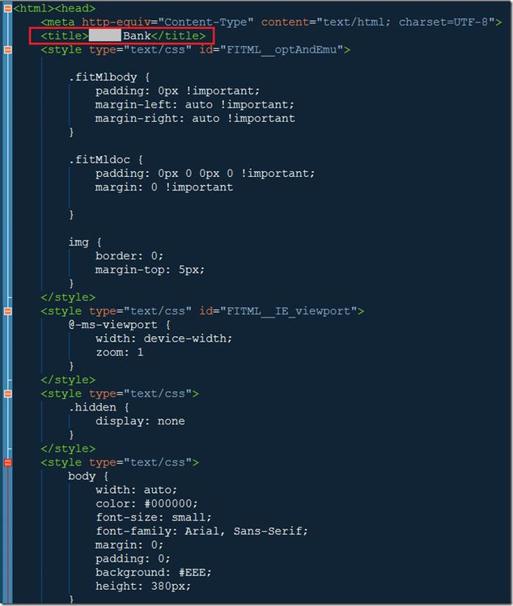This screenshot has height=606, width=513.
Task: Place cursor on width: device-width line
Action: 163,339
